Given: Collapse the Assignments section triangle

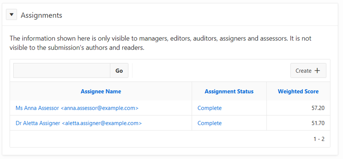Looking at the screenshot, I should pyautogui.click(x=11, y=15).
